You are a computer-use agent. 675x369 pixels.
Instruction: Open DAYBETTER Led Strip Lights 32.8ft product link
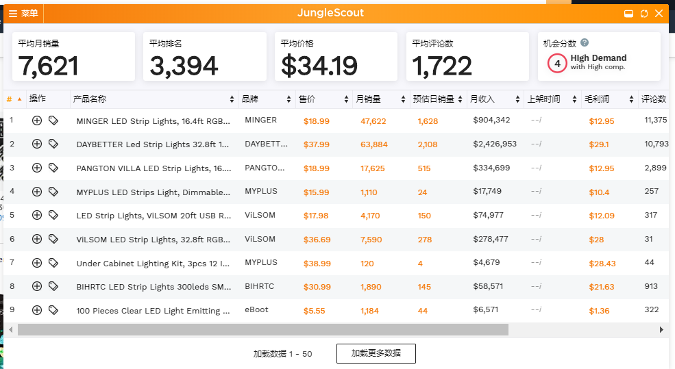coord(153,144)
